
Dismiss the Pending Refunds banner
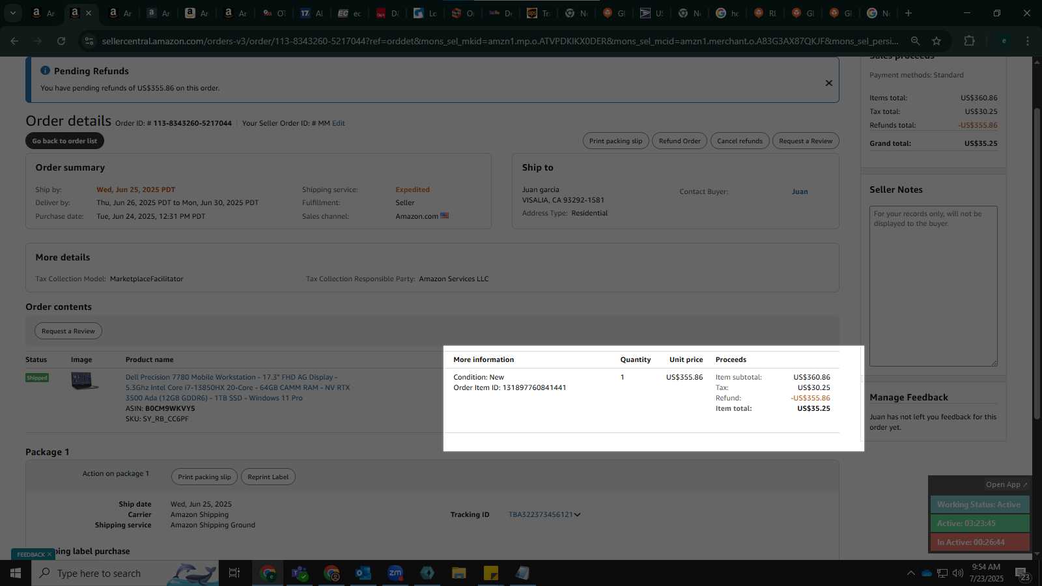828,83
